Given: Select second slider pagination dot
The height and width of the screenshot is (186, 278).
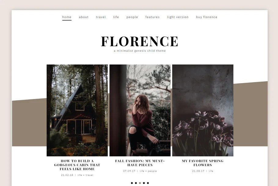Looking at the screenshot, I should point(136,183).
